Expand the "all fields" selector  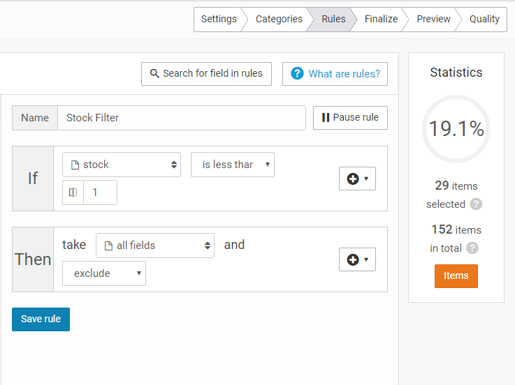[155, 246]
